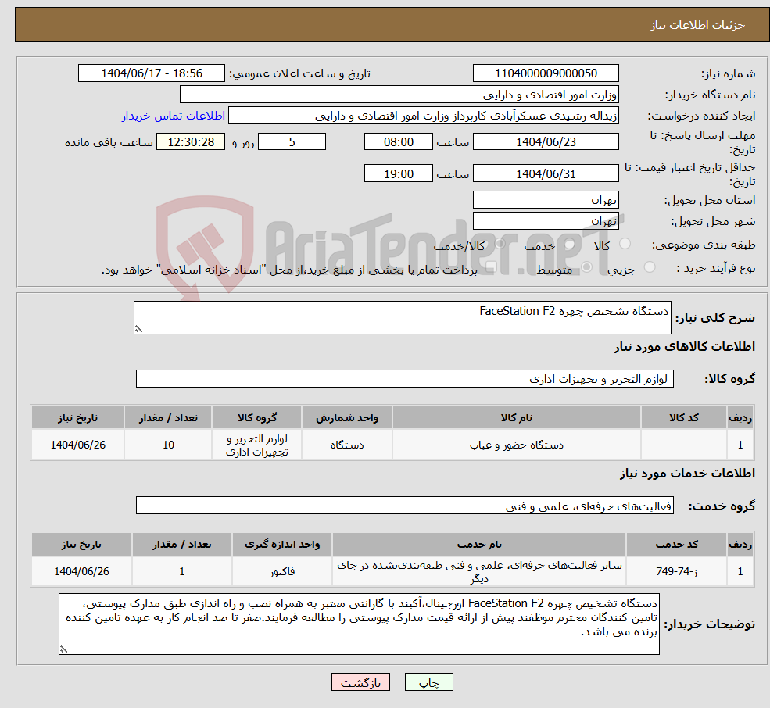Select the کالا radio option
770x708 pixels.
pyautogui.click(x=625, y=245)
